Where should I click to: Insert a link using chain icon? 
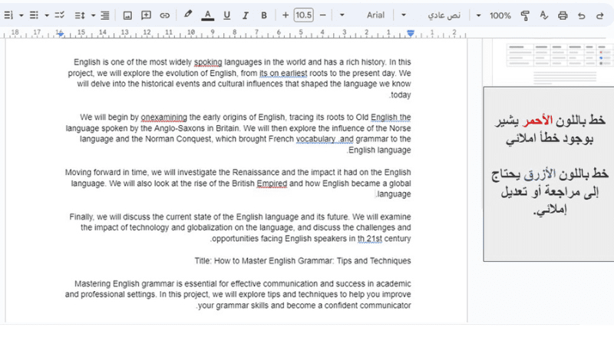coord(164,15)
